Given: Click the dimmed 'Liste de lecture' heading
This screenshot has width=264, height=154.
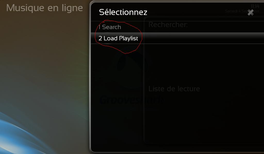Looking at the screenshot, I should tap(174, 89).
